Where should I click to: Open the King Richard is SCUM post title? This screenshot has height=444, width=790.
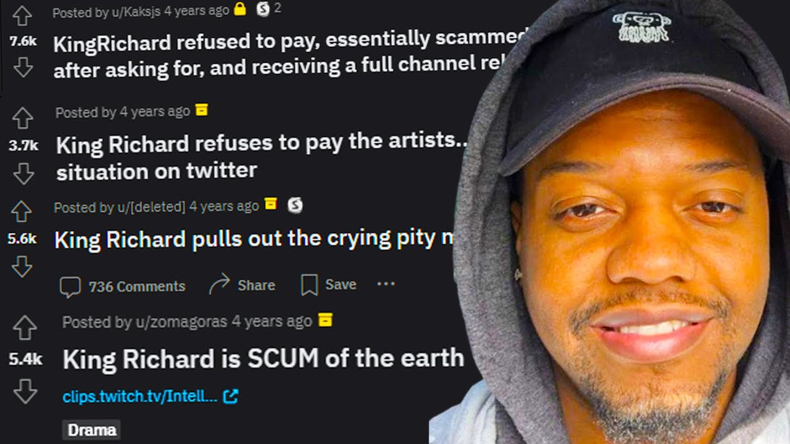pos(264,358)
